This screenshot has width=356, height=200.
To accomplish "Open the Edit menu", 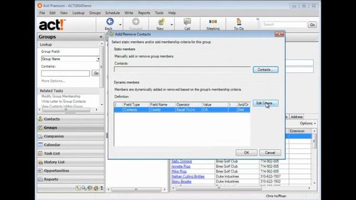I will (52, 13).
